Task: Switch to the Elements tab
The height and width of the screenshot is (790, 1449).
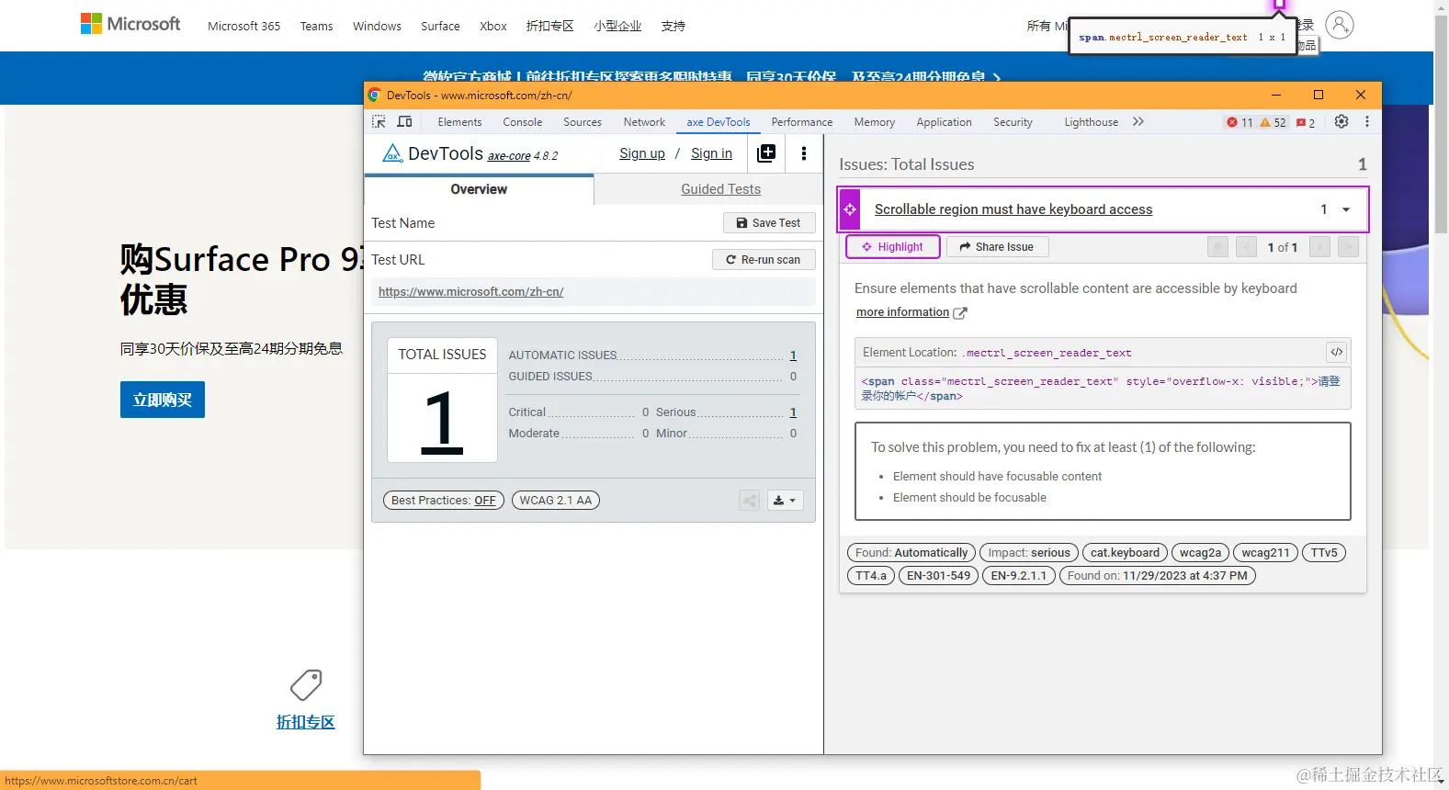Action: [x=459, y=122]
